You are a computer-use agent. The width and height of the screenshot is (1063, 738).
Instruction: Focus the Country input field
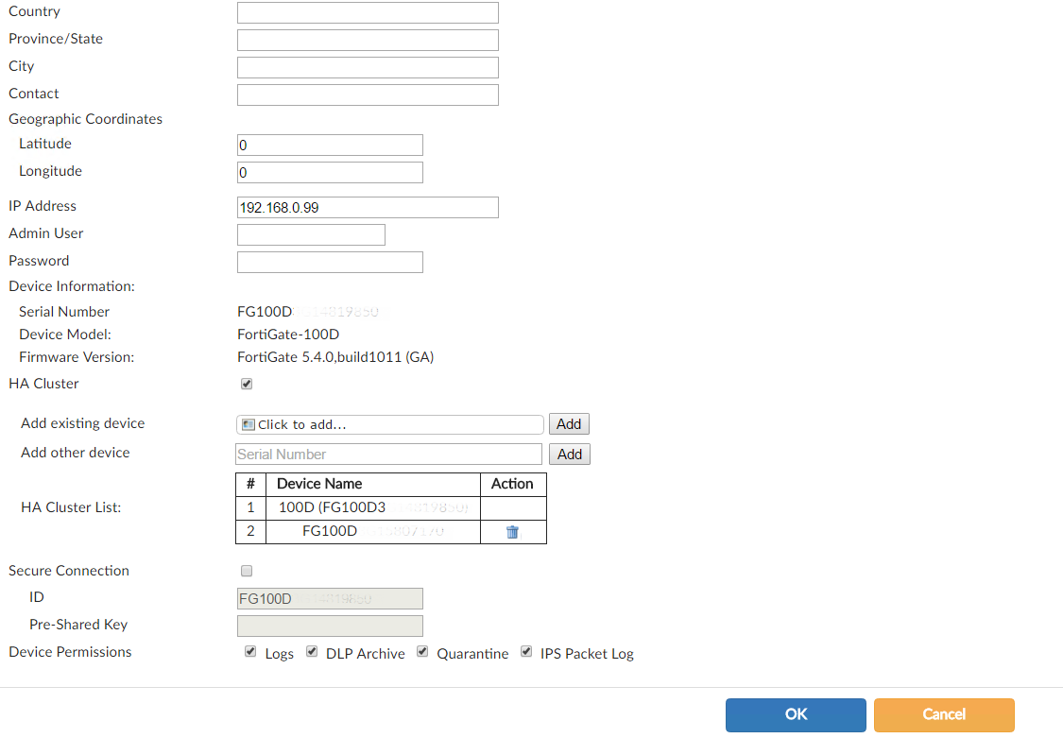[368, 12]
